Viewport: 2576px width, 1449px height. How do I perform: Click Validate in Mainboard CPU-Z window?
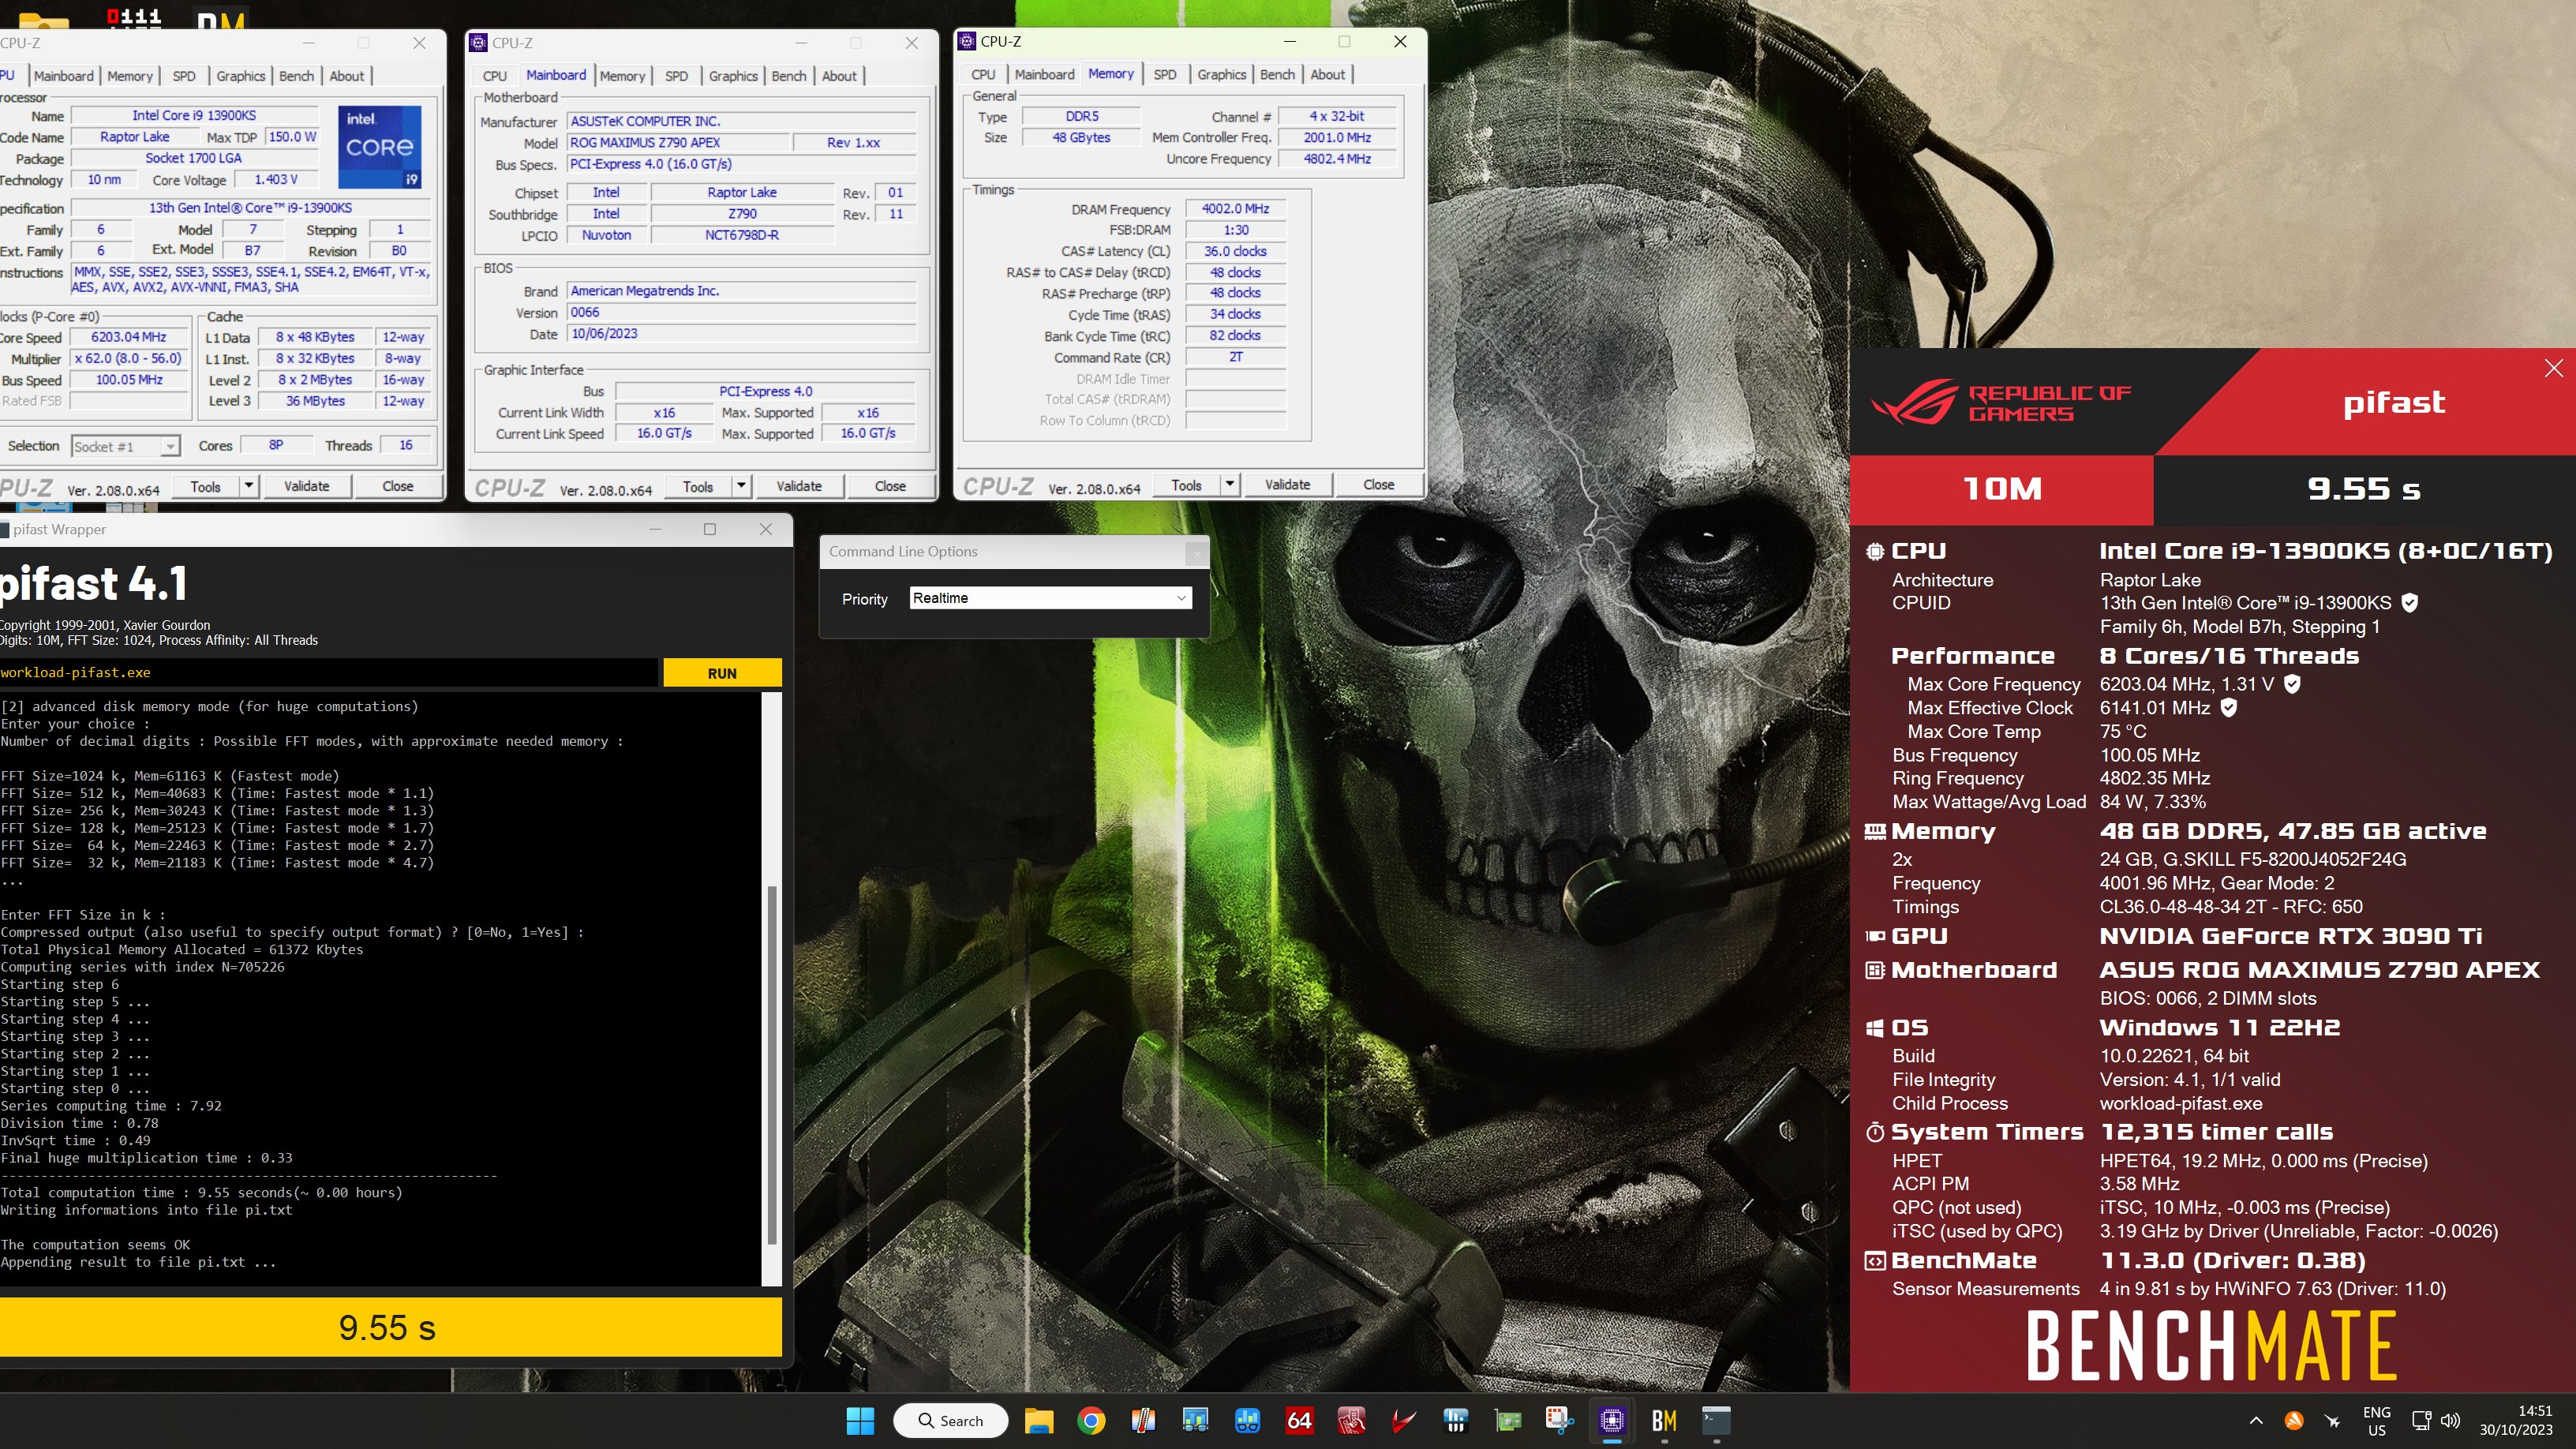(799, 486)
